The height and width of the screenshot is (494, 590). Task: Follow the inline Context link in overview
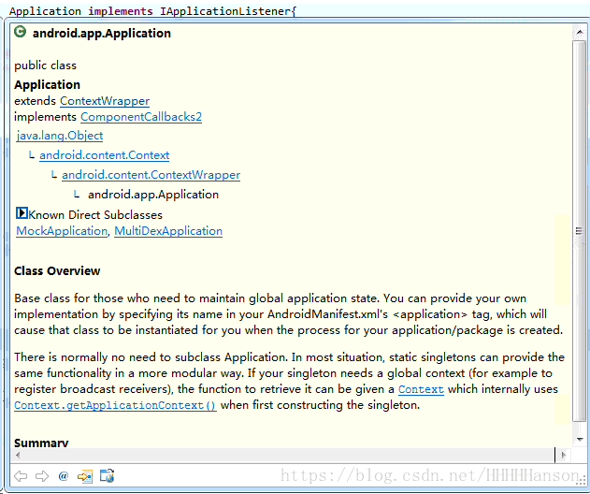(x=421, y=389)
